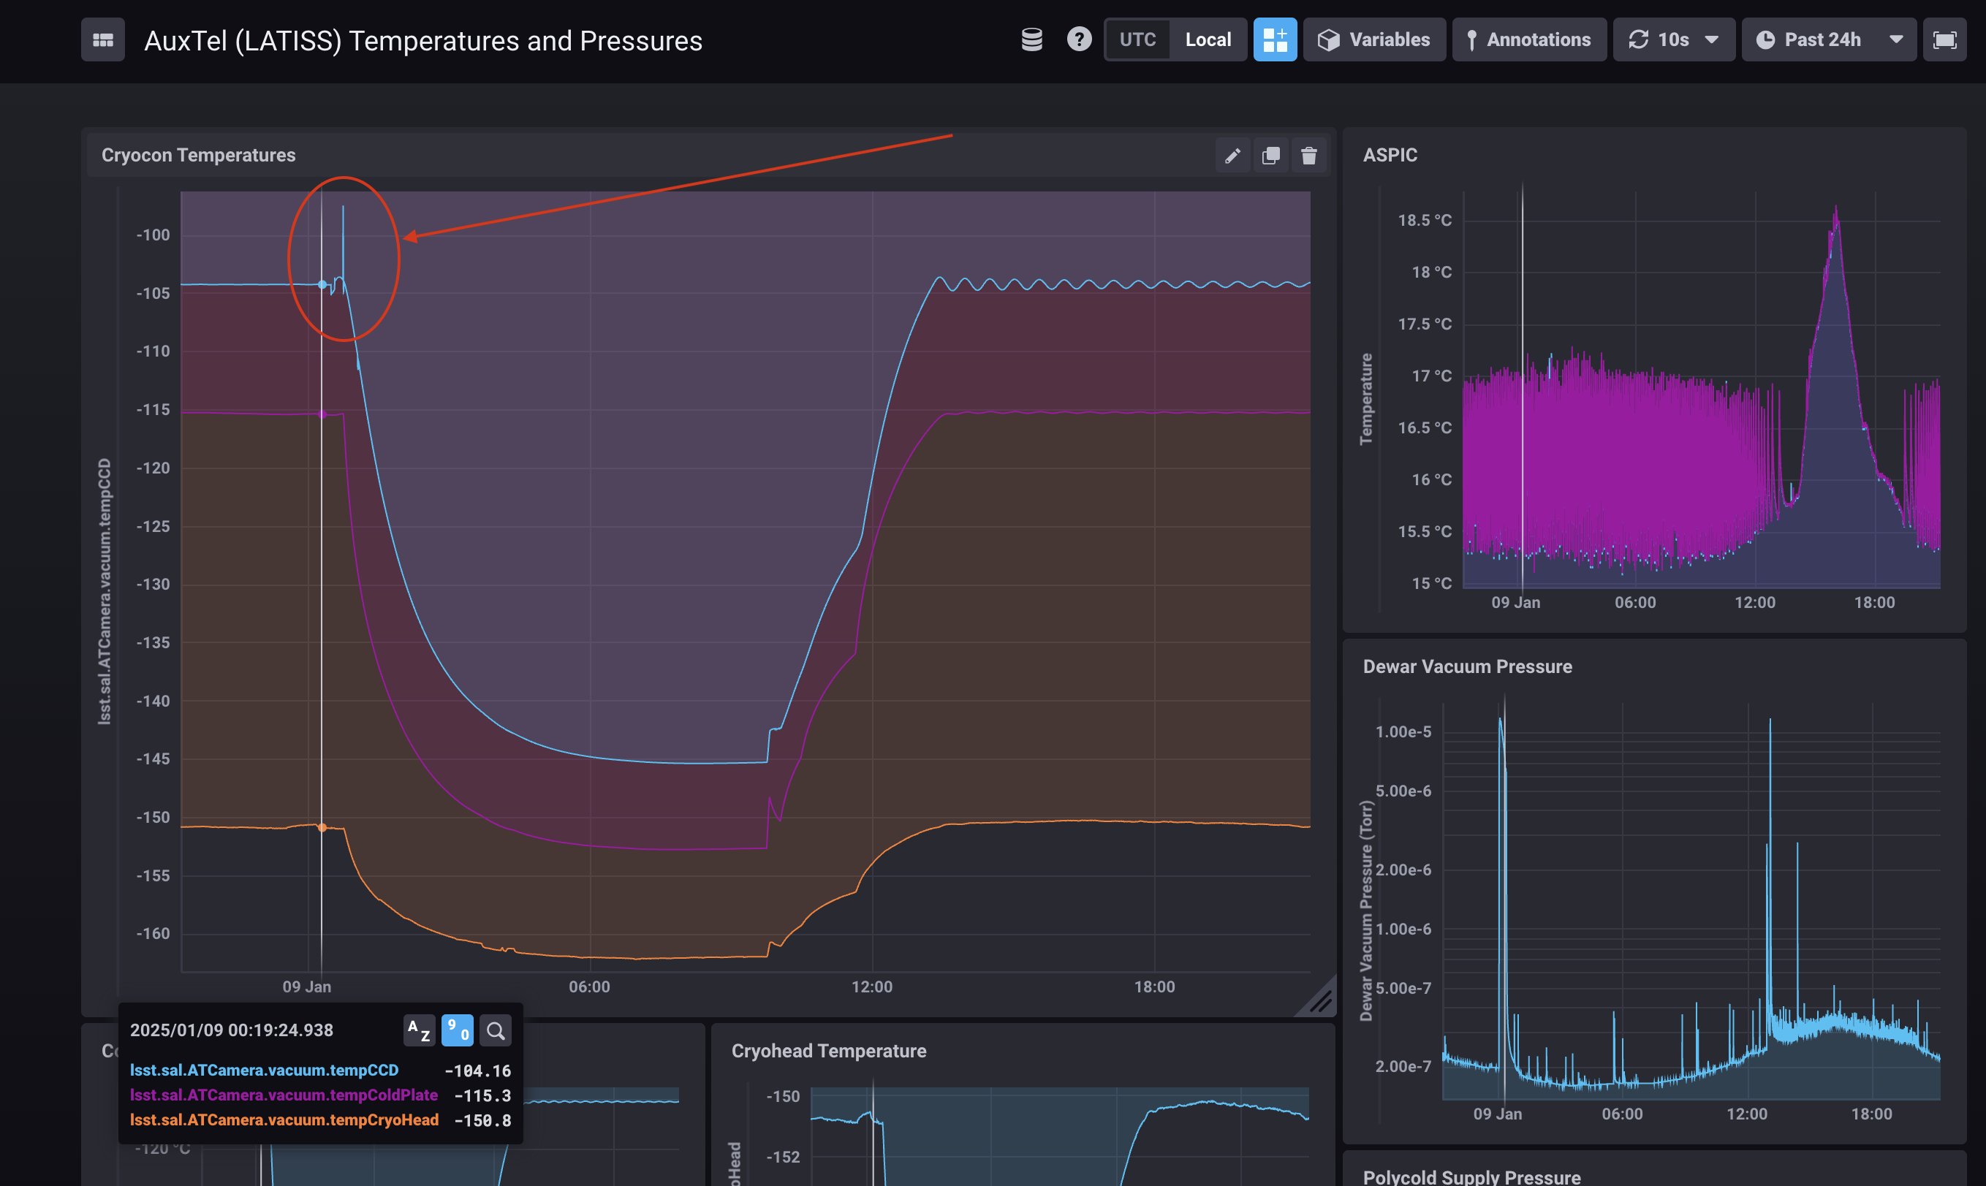Delete the Cryocon Temperatures cell

click(x=1308, y=155)
